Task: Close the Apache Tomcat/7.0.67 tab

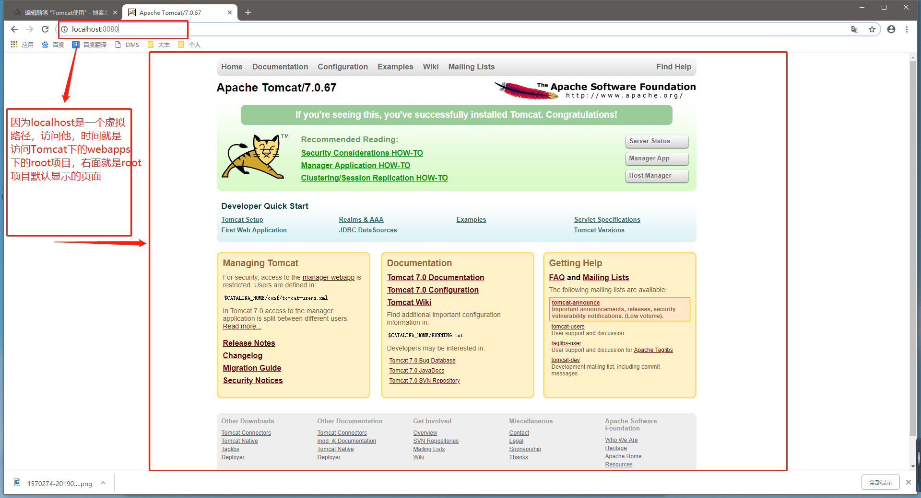Action: click(x=230, y=12)
